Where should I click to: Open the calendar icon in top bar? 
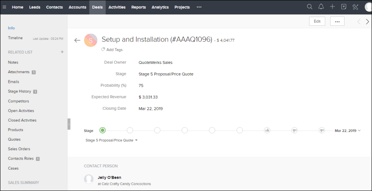point(344,7)
